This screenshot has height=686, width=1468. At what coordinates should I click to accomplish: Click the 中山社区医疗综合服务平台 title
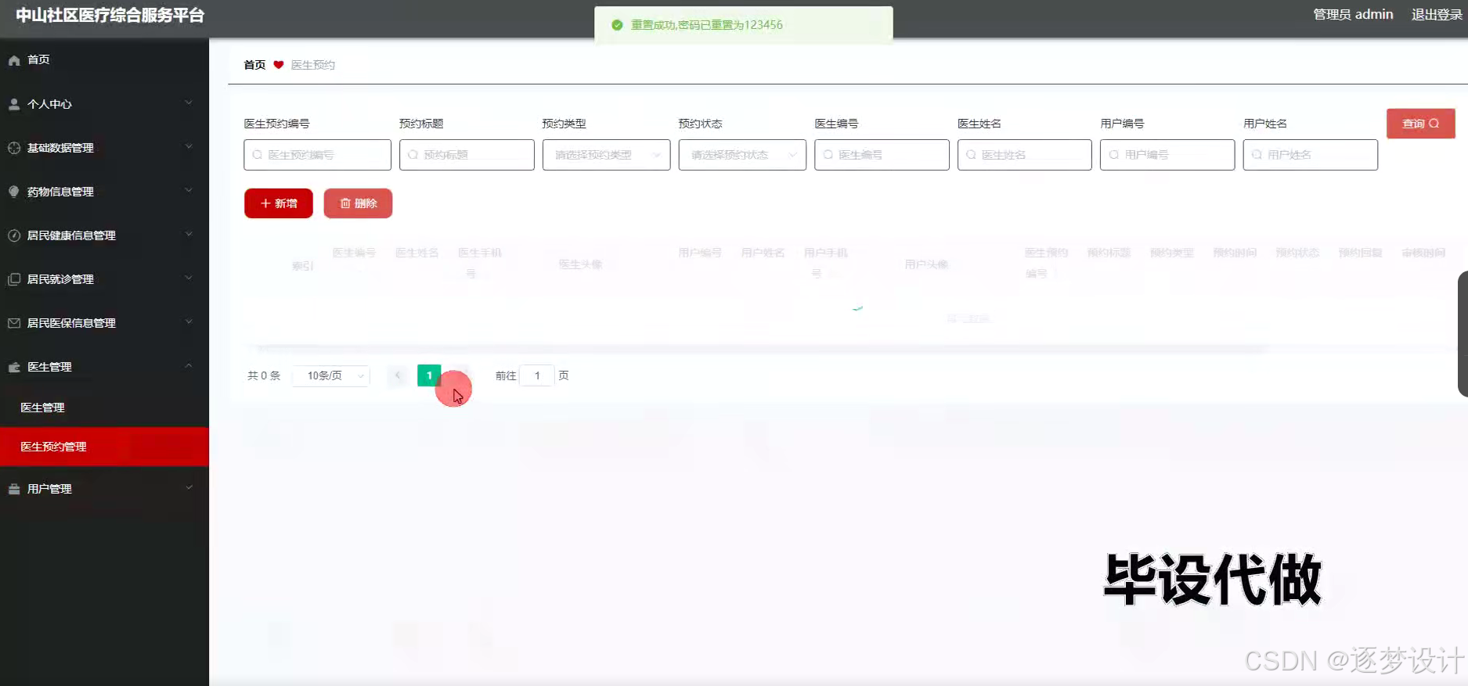tap(110, 16)
